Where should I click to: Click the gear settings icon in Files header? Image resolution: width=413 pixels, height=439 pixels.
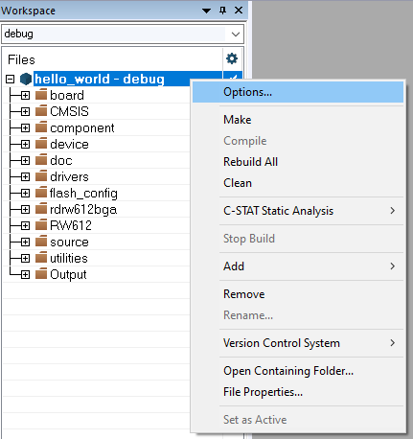coord(232,58)
